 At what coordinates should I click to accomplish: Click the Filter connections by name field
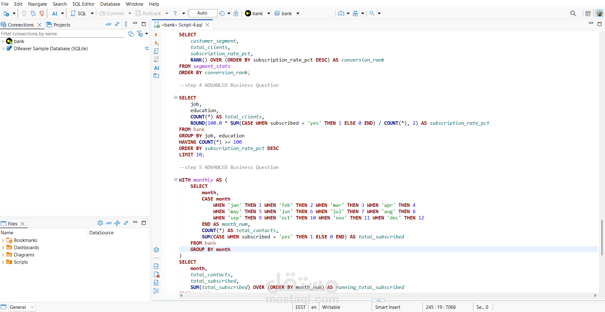click(62, 34)
